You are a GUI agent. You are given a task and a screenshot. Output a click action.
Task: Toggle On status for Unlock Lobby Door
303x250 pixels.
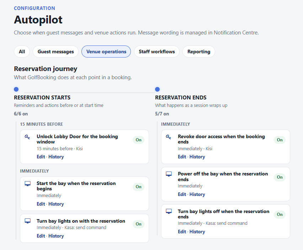pos(138,140)
